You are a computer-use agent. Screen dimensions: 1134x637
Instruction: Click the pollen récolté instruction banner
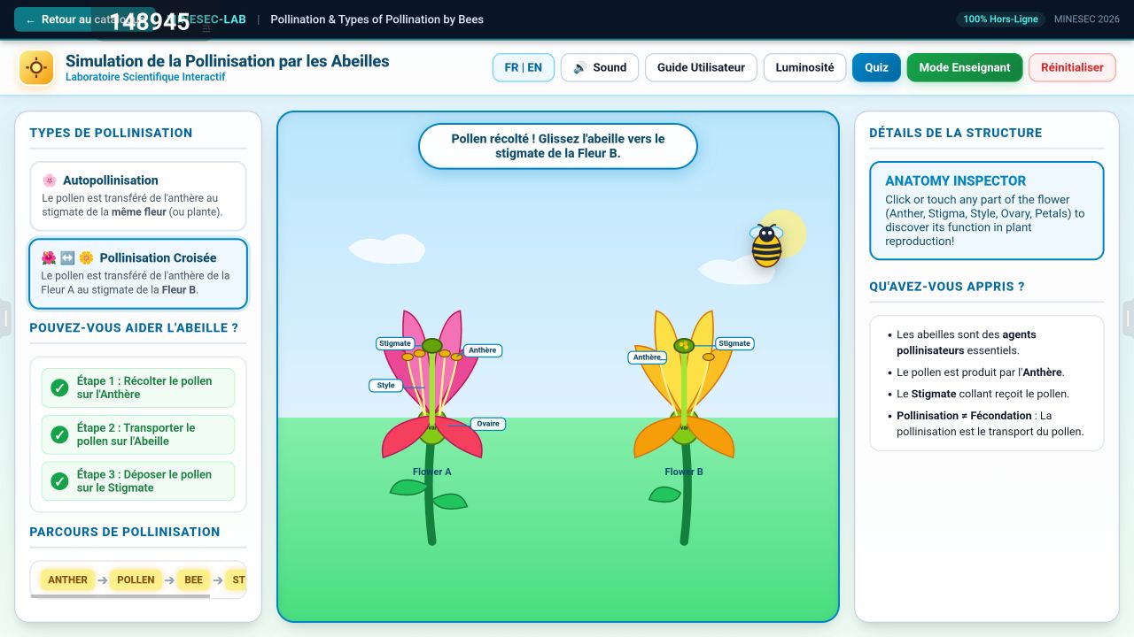pyautogui.click(x=558, y=146)
